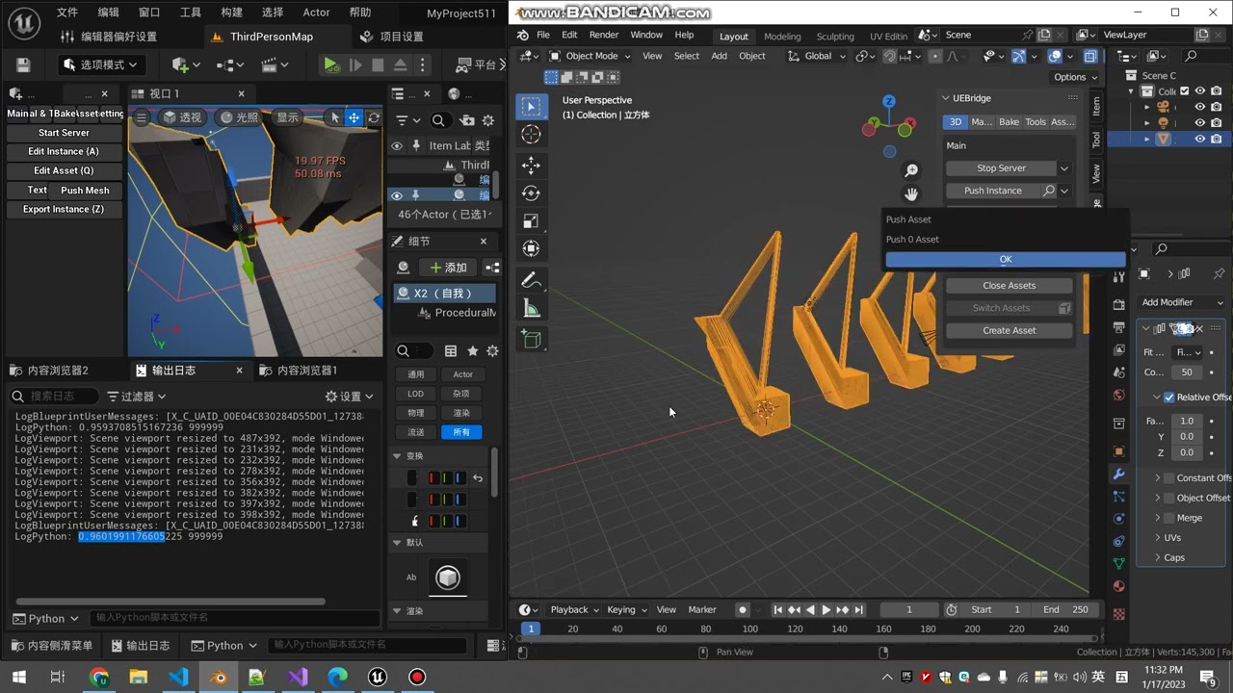Click the Unreal stop simulation button
This screenshot has width=1233, height=693.
pos(378,64)
